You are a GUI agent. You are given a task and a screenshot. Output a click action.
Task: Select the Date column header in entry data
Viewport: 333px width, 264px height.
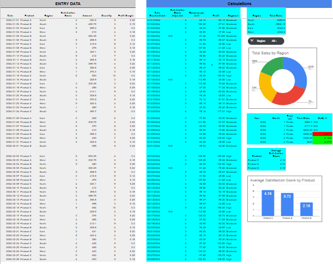point(10,15)
